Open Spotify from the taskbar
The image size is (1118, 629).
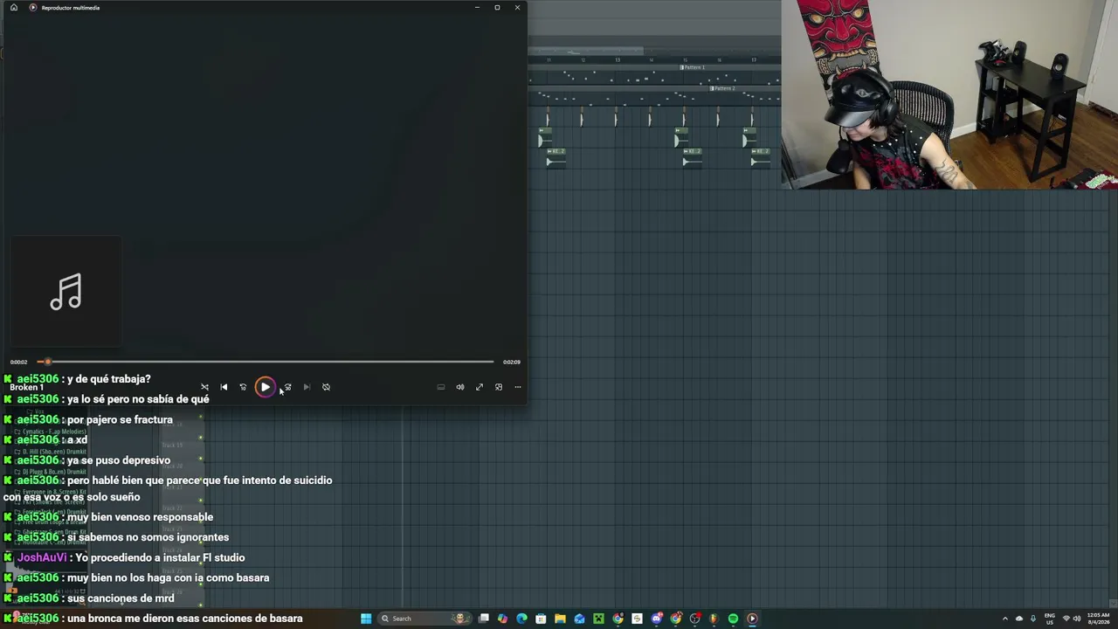tap(733, 619)
